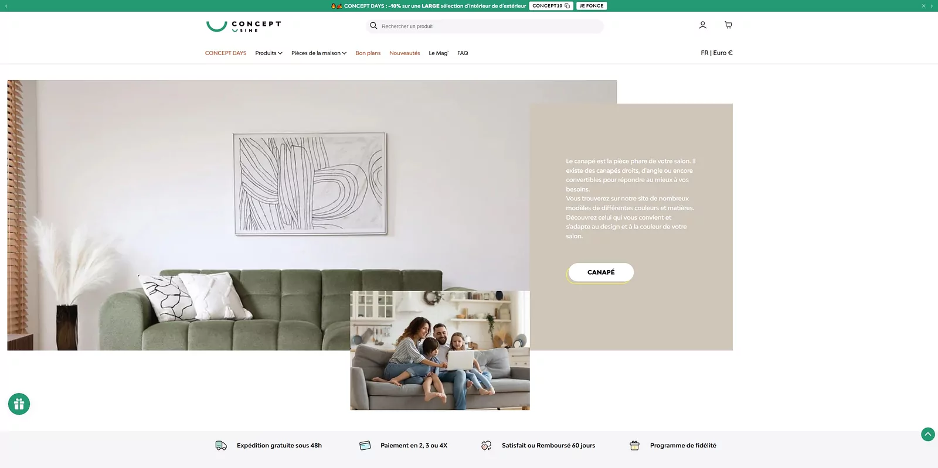Expand the Produits dropdown menu
The height and width of the screenshot is (468, 938).
point(269,53)
